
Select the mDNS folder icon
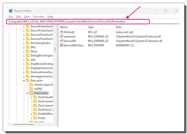[x=31, y=89]
